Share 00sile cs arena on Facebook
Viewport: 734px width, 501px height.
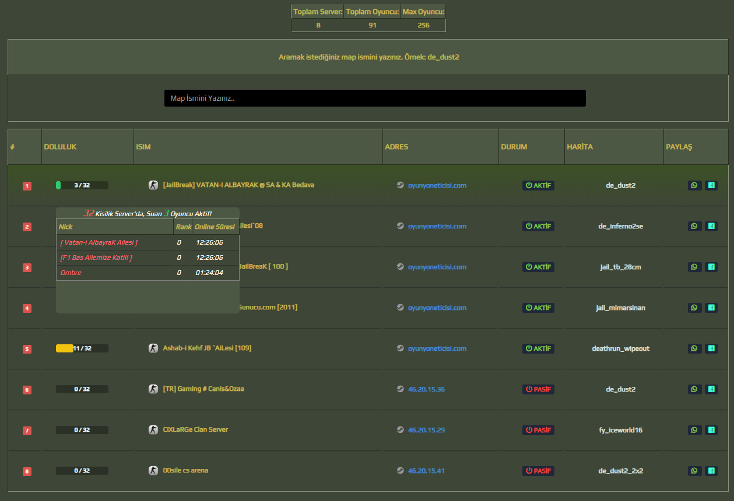tap(711, 471)
